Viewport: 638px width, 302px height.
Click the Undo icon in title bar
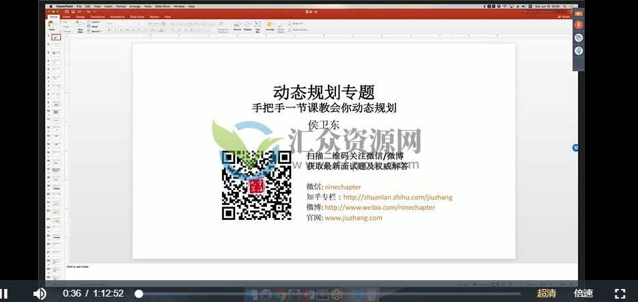[x=79, y=12]
